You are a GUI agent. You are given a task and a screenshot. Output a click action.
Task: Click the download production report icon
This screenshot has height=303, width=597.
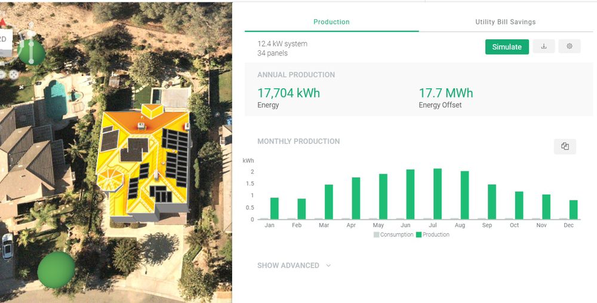click(x=543, y=47)
